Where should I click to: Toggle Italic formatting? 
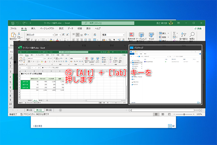(32, 40)
